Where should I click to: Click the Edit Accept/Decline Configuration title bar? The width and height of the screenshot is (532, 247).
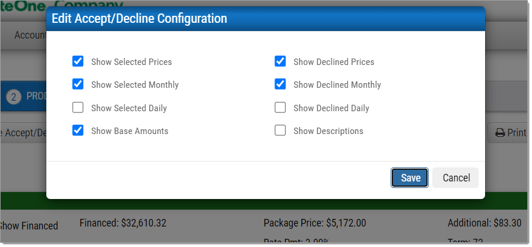(266, 19)
